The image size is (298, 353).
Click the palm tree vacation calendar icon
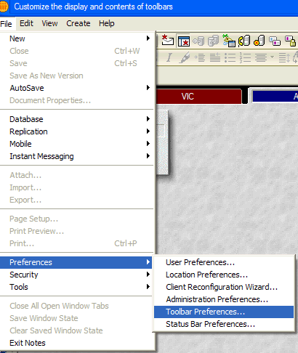pyautogui.click(x=229, y=41)
